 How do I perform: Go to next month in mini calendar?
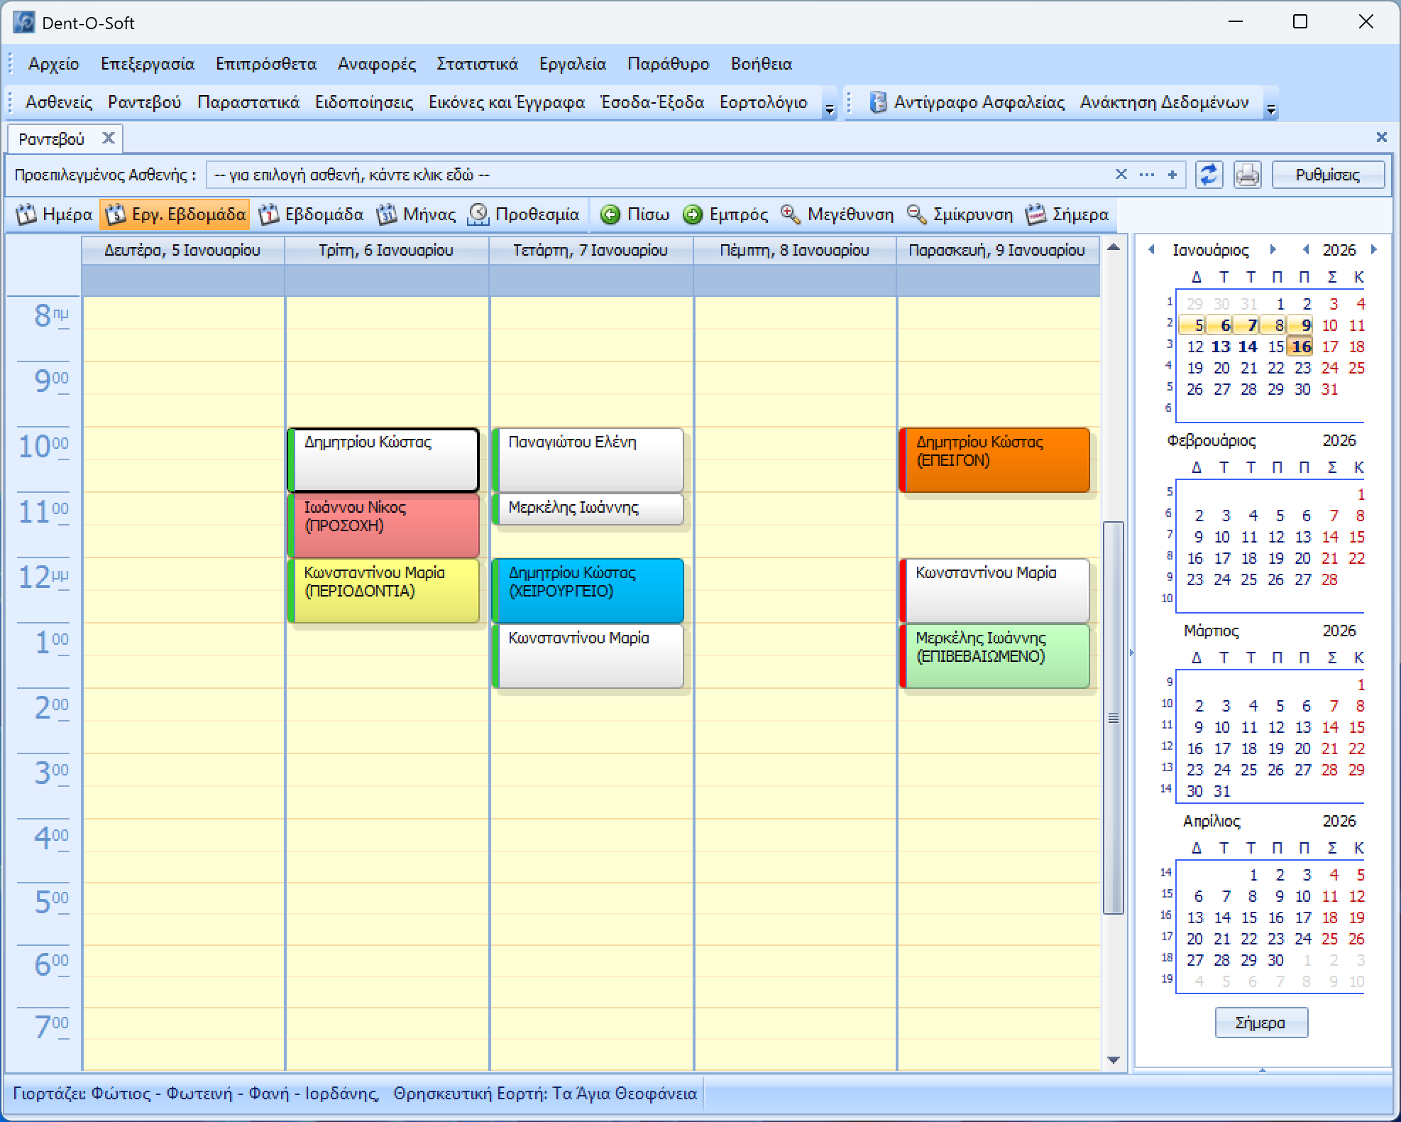[1273, 250]
